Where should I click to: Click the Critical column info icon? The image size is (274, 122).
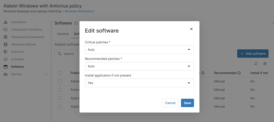(203, 73)
